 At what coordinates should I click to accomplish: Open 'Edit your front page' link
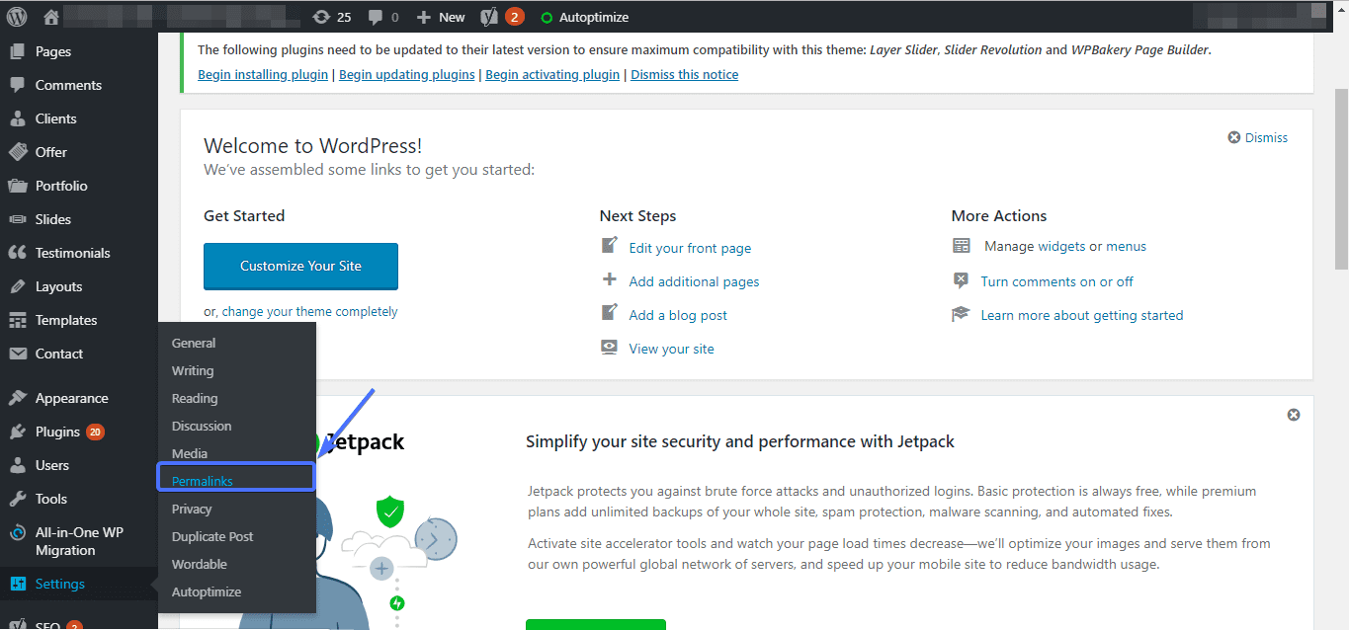pyautogui.click(x=690, y=248)
